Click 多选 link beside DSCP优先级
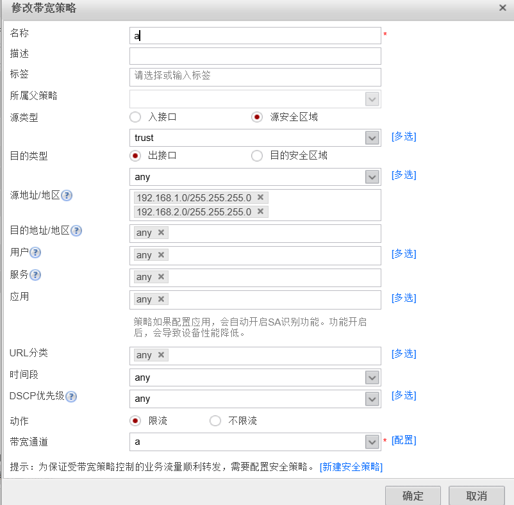This screenshot has width=514, height=505. coord(404,395)
